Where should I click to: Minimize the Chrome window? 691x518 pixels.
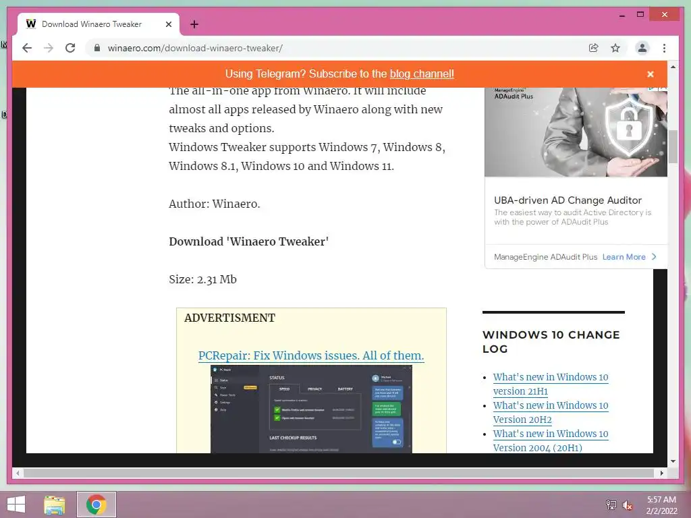pos(621,15)
